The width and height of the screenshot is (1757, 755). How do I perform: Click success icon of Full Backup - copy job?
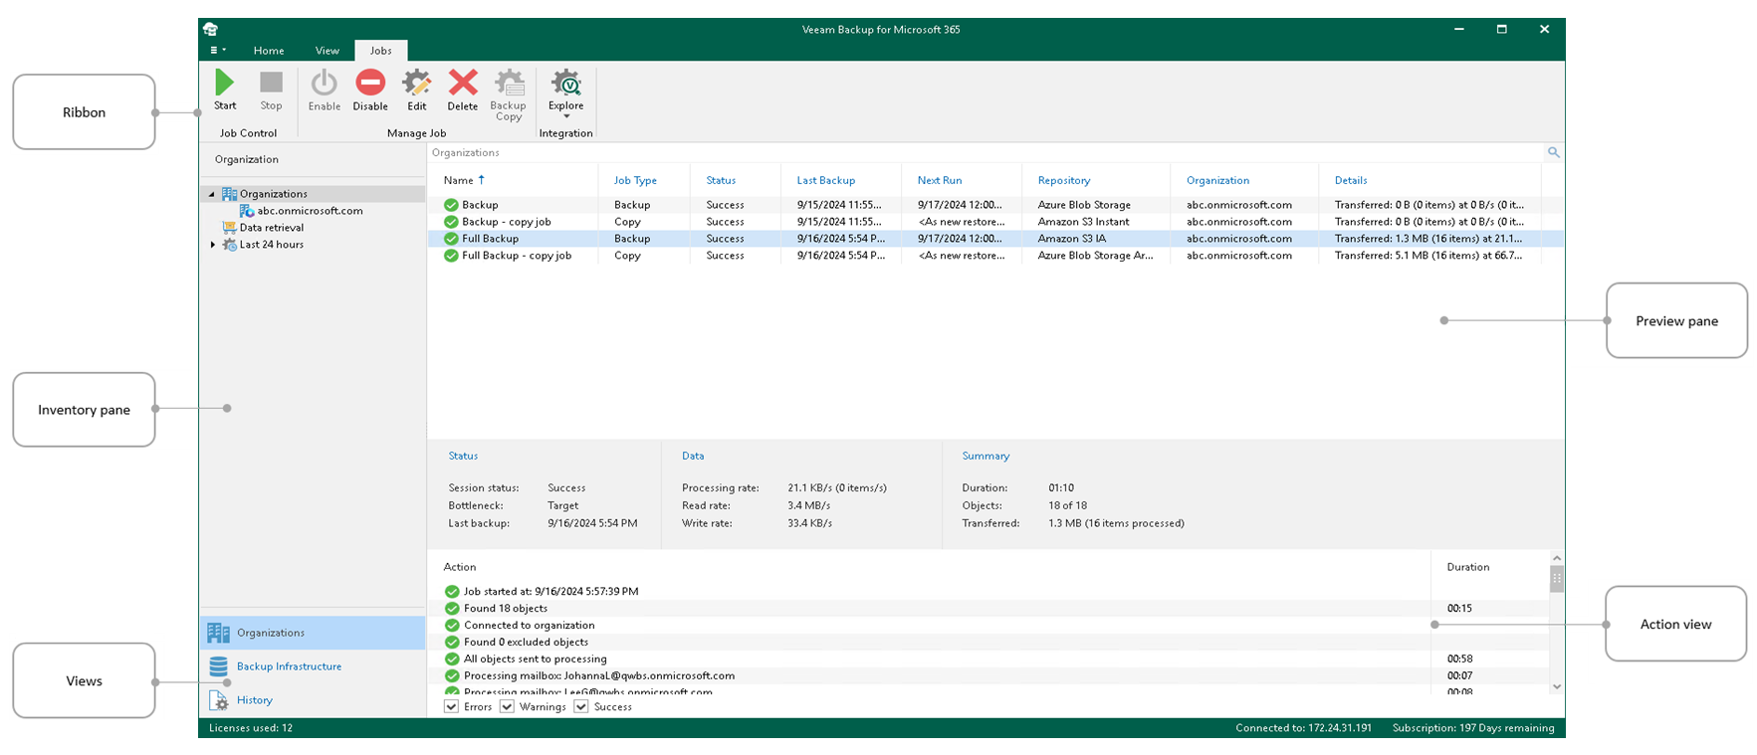point(451,256)
